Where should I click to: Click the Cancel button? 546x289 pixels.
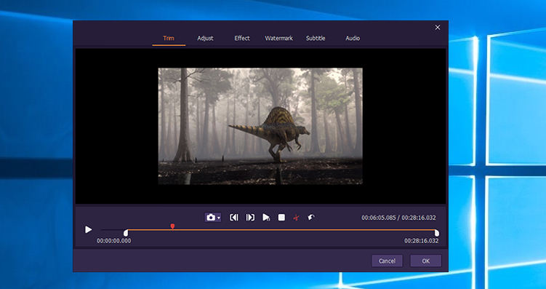click(387, 261)
